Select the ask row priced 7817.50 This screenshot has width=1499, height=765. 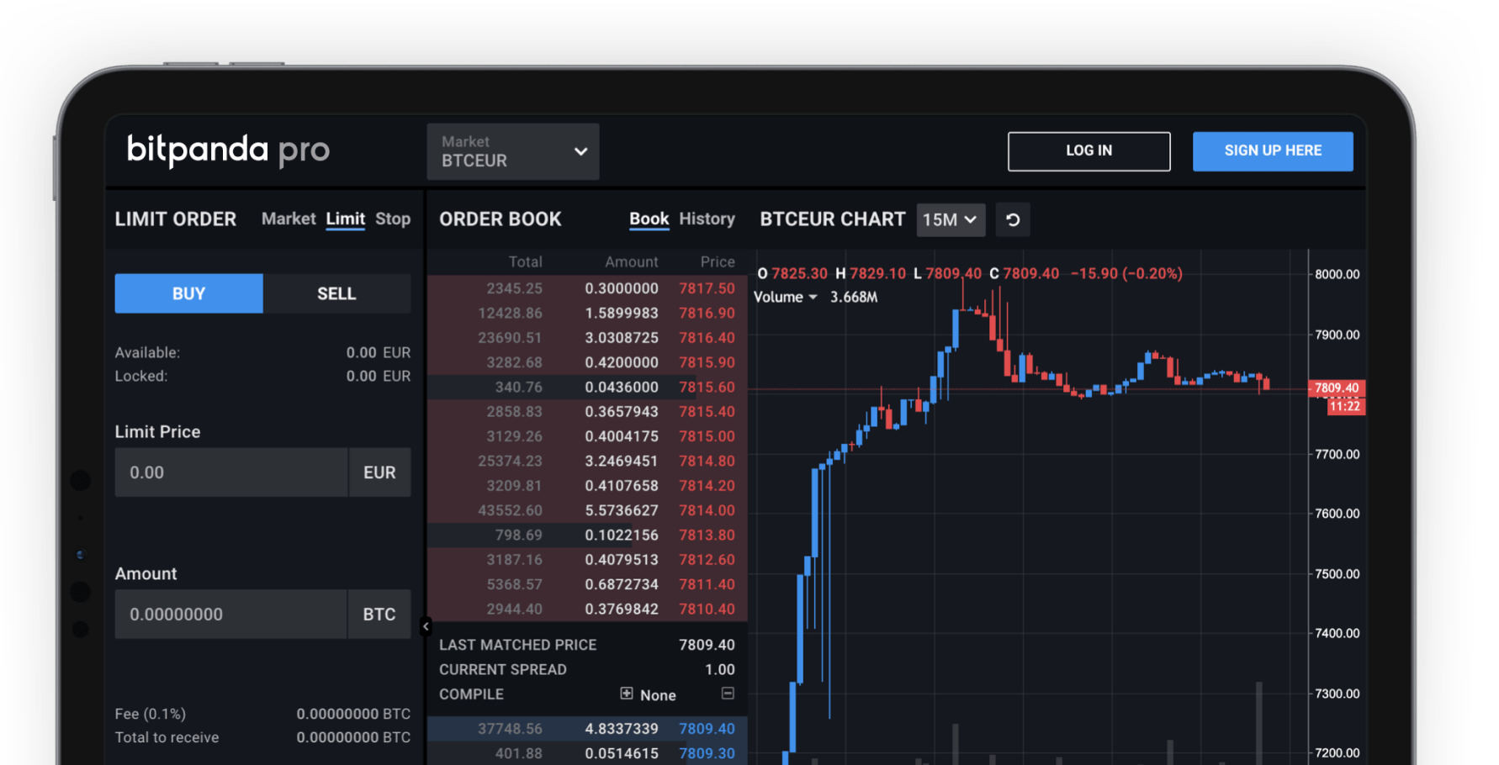pos(589,288)
